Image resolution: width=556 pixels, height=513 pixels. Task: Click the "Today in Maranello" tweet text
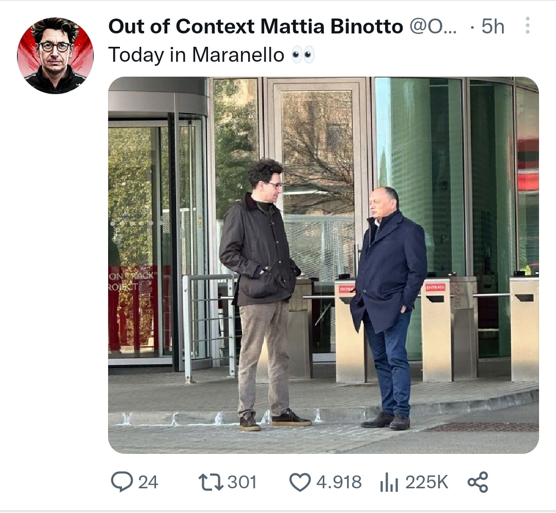coord(196,55)
